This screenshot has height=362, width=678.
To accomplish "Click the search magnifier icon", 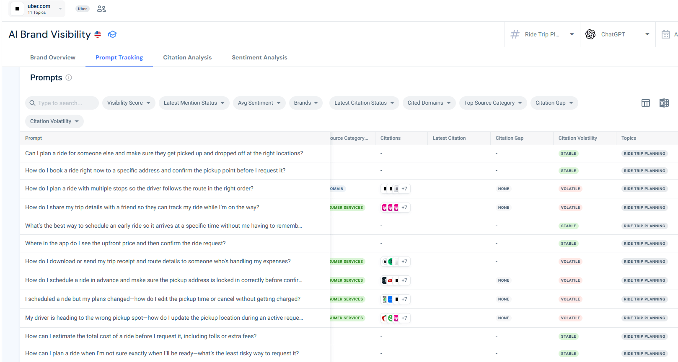I will click(x=32, y=103).
